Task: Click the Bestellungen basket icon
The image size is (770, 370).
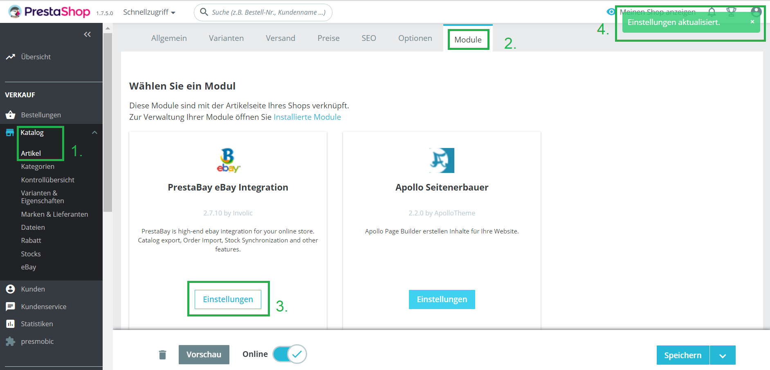Action: (11, 115)
